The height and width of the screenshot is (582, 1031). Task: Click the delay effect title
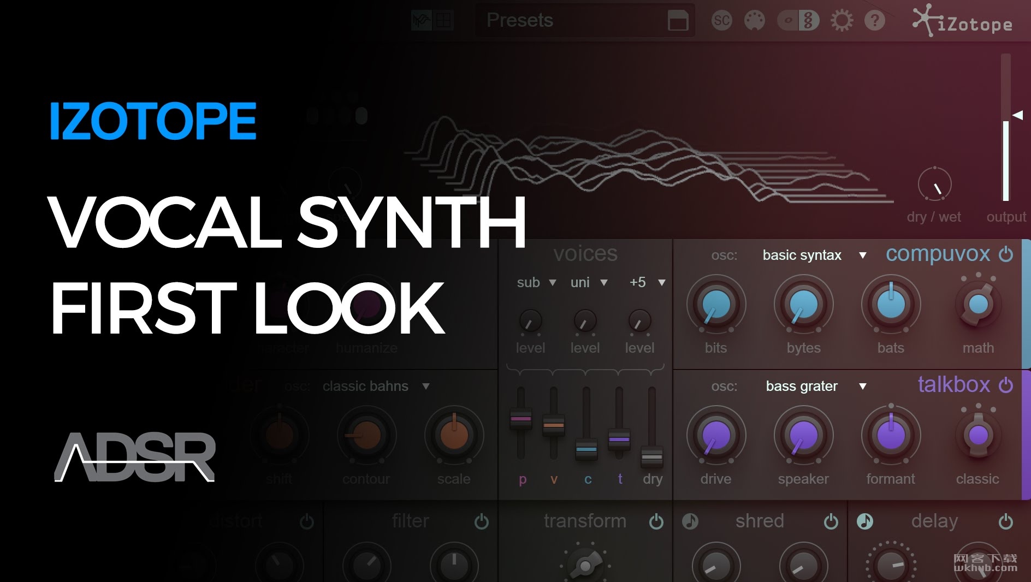click(934, 521)
